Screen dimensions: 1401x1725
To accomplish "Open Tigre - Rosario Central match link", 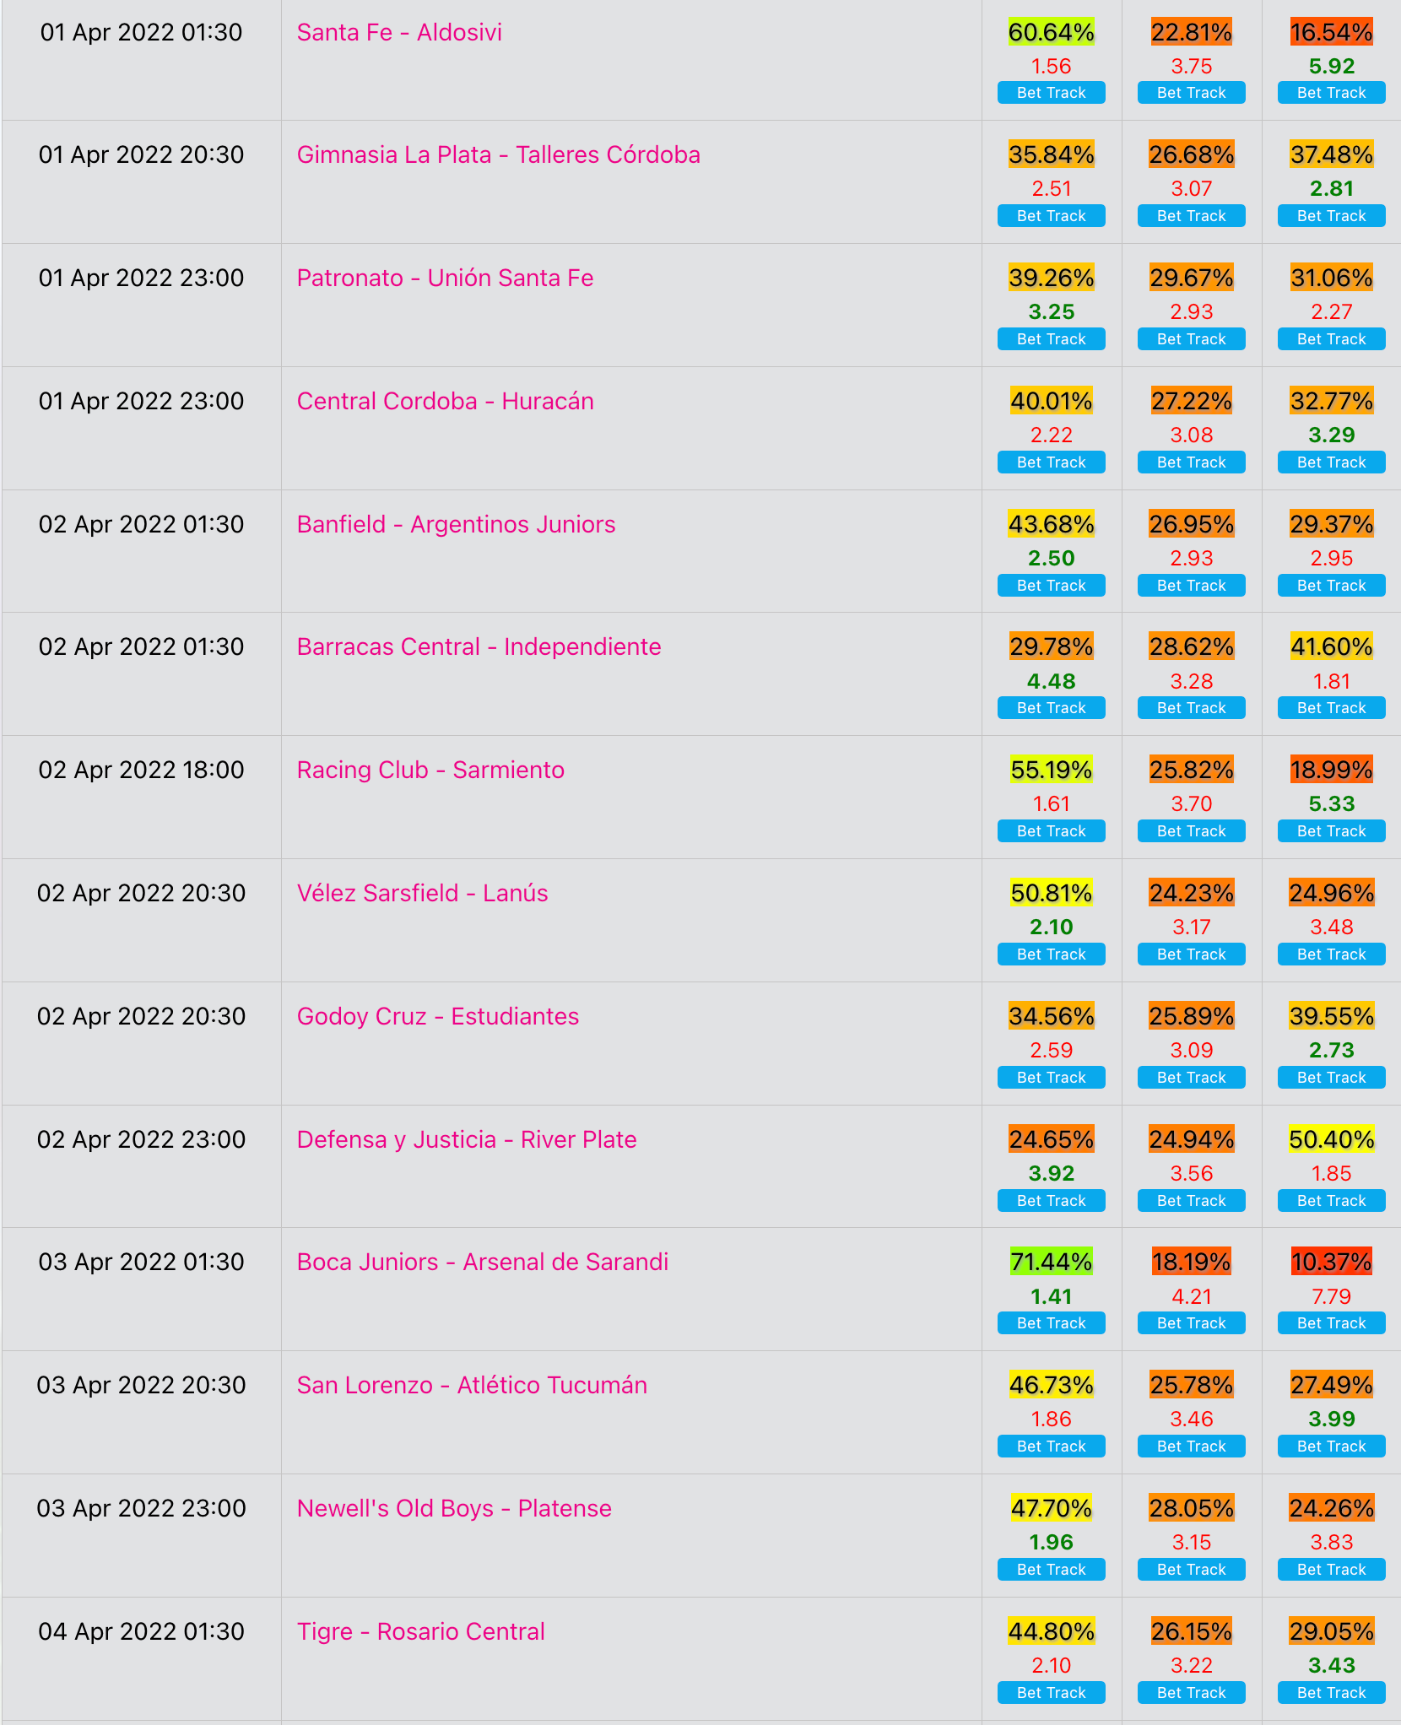I will pyautogui.click(x=421, y=1632).
